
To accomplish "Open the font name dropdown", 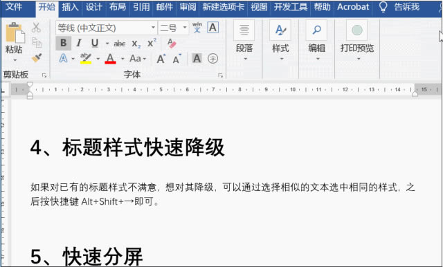I will (x=153, y=28).
